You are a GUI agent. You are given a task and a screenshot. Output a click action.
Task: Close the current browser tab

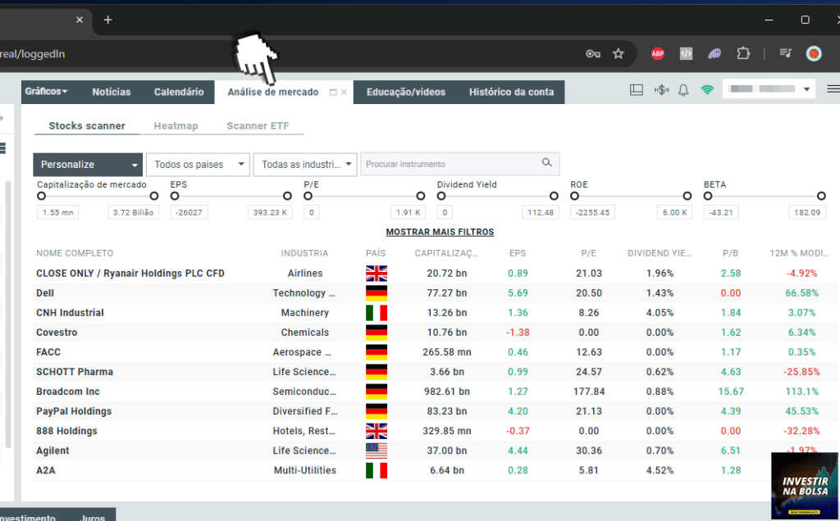click(x=80, y=20)
